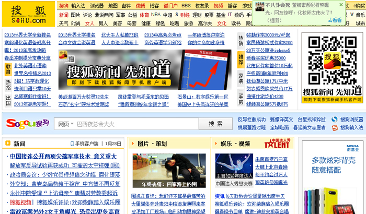Click the 手机客户端 phone icon
This screenshot has height=214, width=366.
72,144
